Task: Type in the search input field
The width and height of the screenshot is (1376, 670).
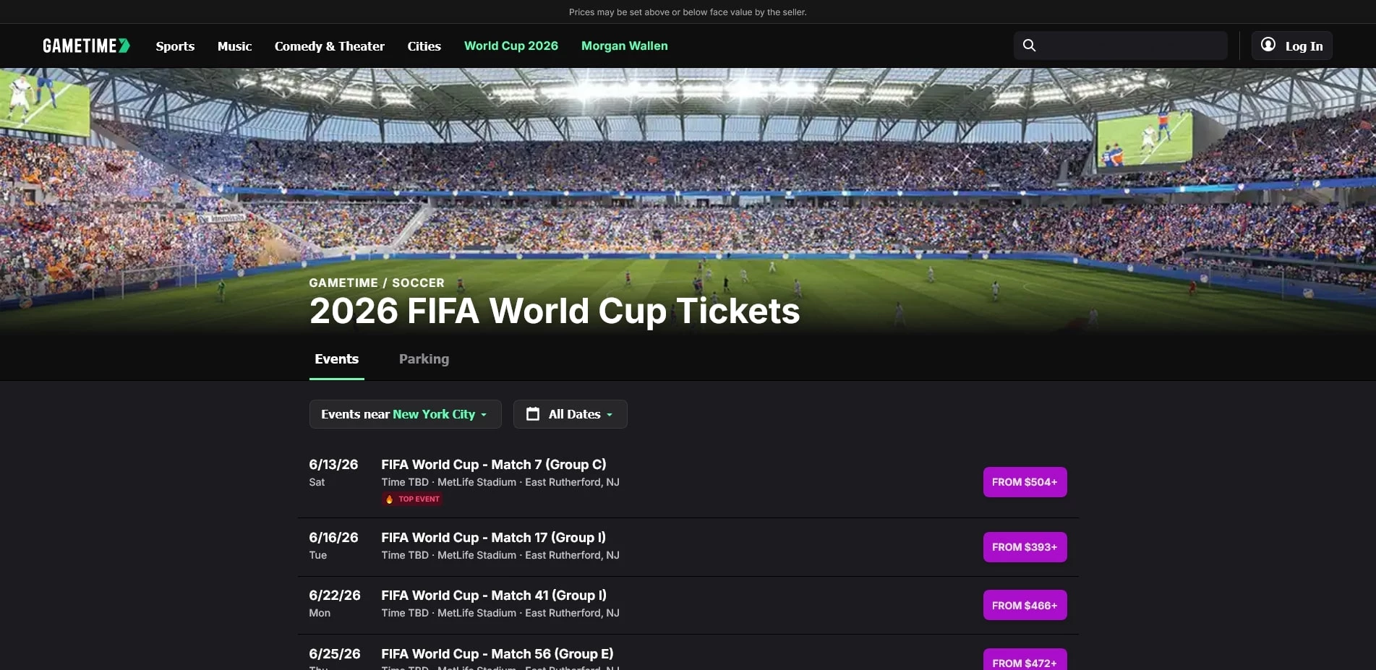Action: [1132, 46]
